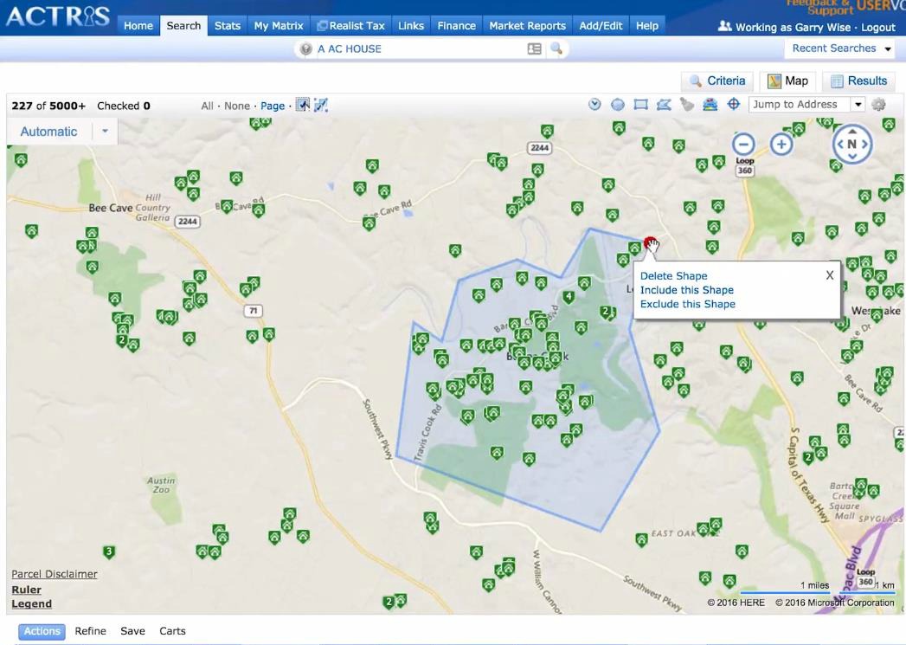906x645 pixels.
Task: Activate the crosshair map centering tool
Action: point(734,104)
